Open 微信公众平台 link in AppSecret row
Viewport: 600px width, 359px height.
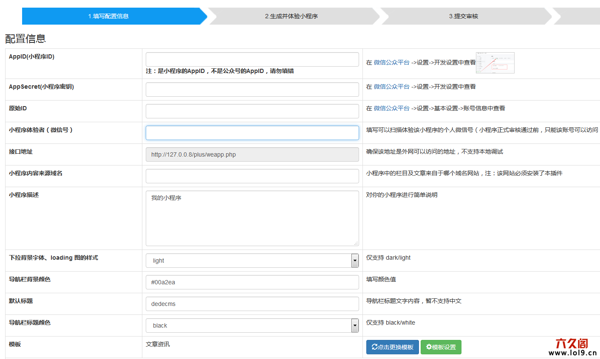click(391, 87)
